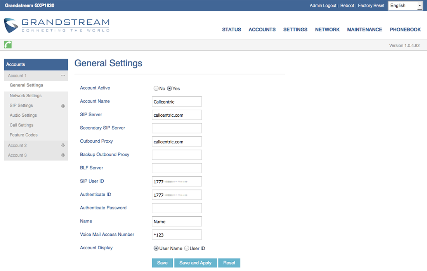Focus the SIP User ID field
The height and width of the screenshot is (271, 427).
177,181
